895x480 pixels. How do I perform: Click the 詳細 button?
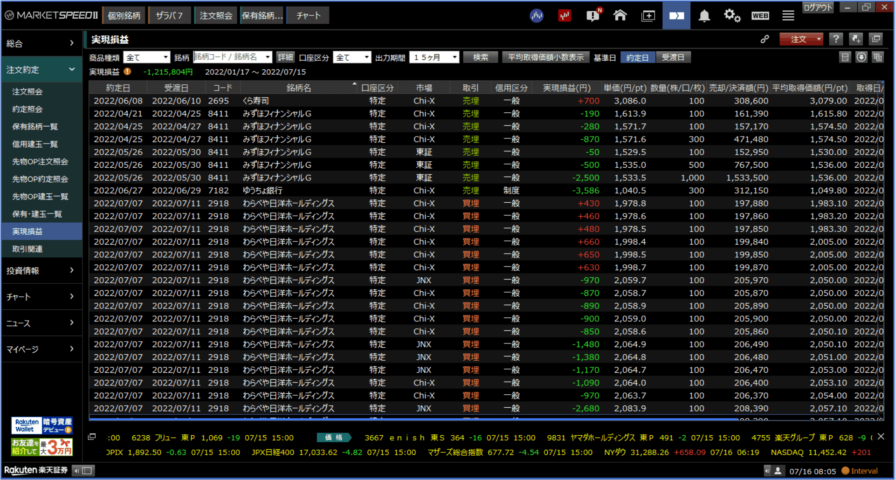click(285, 57)
